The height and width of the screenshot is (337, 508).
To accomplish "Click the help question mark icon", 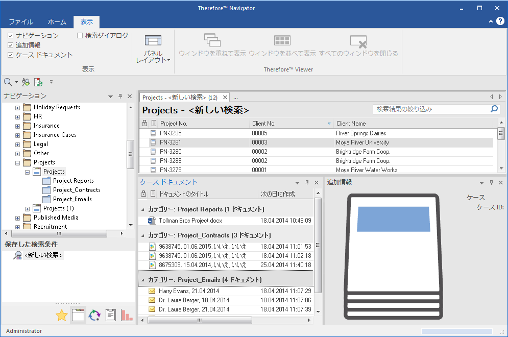I will pos(500,21).
